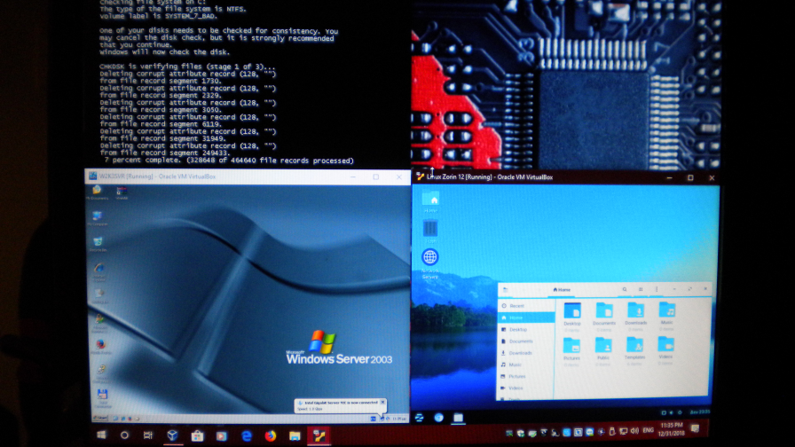Click My Computer icon on Server 2003 desktop
This screenshot has width=795, height=447.
coord(98,218)
